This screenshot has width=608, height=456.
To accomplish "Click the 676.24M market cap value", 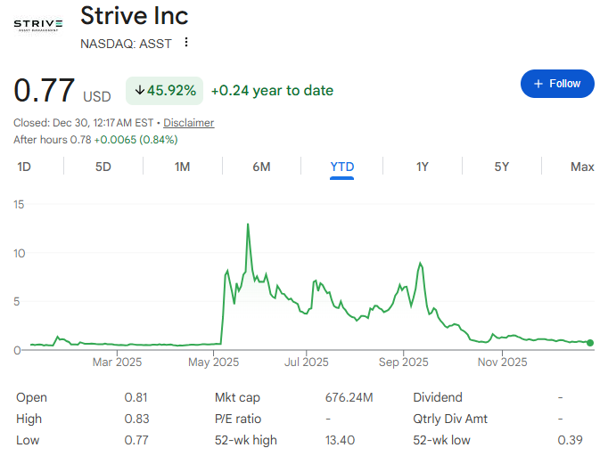I will (x=349, y=397).
